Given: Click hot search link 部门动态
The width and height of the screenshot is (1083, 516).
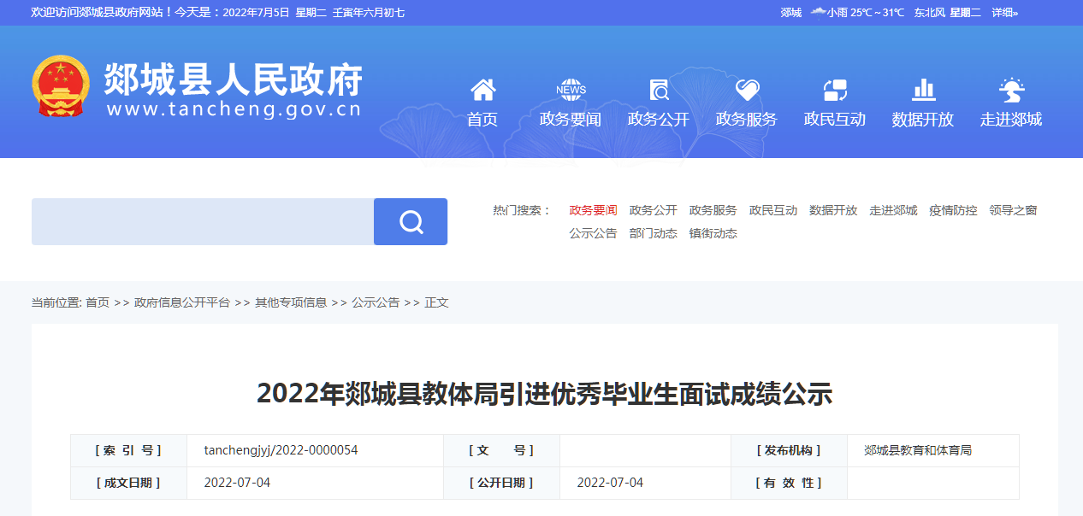Looking at the screenshot, I should click(x=654, y=233).
